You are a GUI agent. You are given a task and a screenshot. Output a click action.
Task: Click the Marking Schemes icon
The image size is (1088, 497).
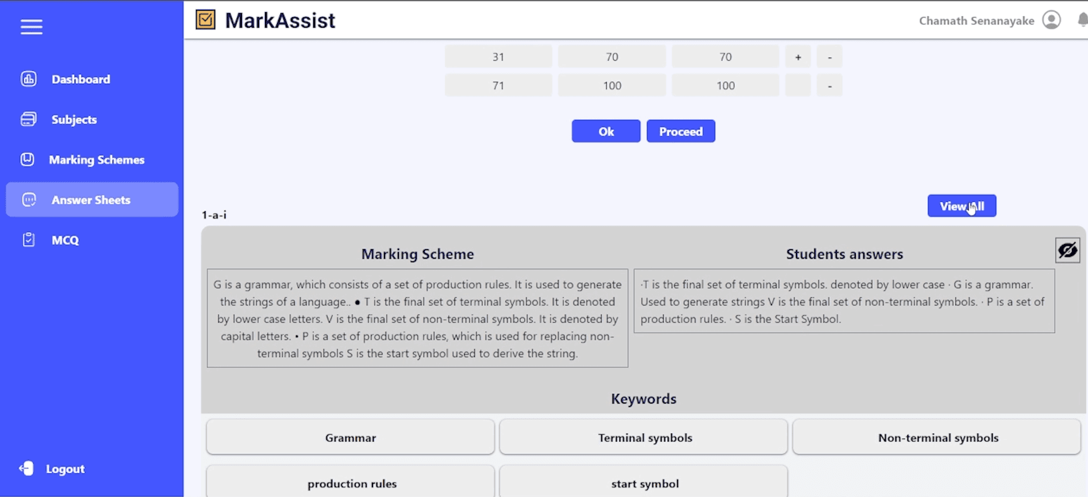point(28,159)
